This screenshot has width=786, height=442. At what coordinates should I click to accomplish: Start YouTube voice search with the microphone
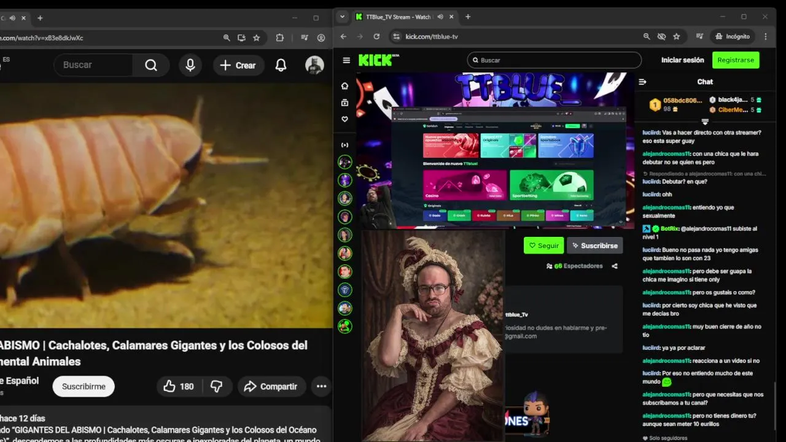190,65
